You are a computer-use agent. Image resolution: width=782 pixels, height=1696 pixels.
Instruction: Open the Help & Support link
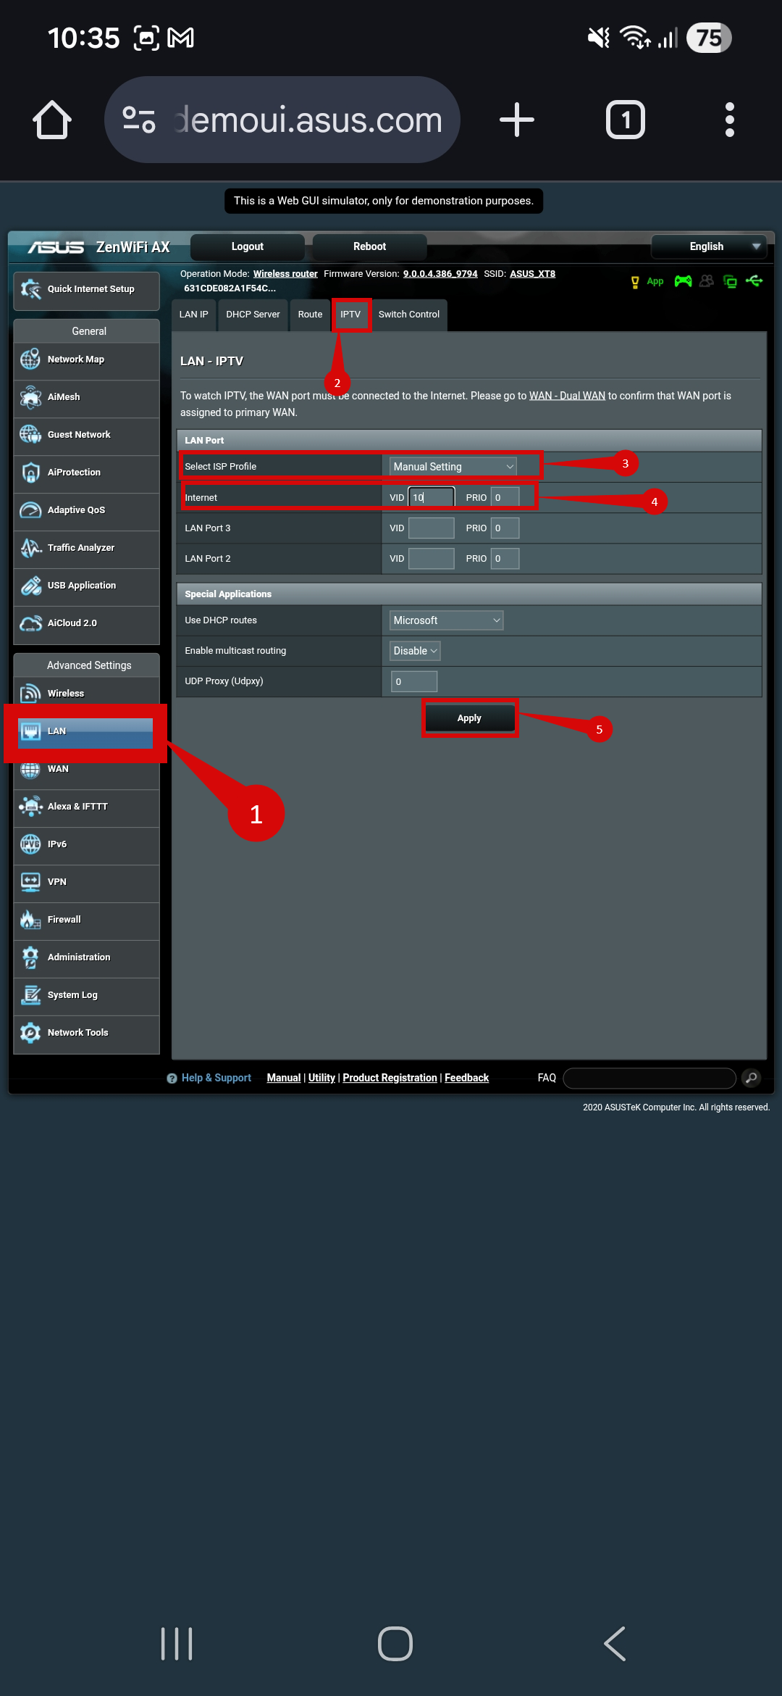216,1078
